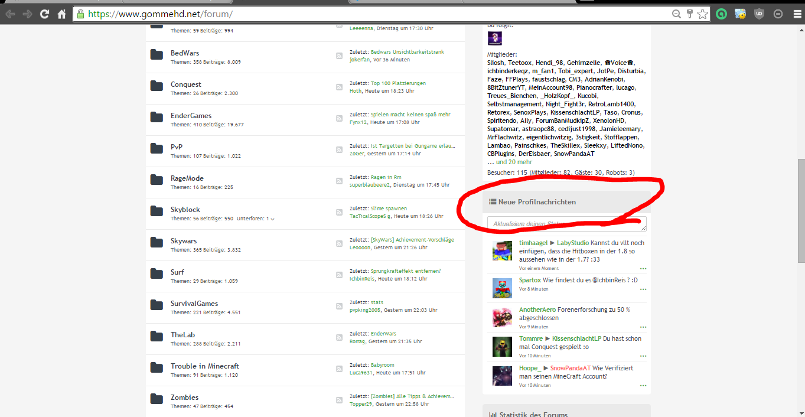Open the TheLab forum
Image resolution: width=805 pixels, height=417 pixels.
tap(182, 335)
